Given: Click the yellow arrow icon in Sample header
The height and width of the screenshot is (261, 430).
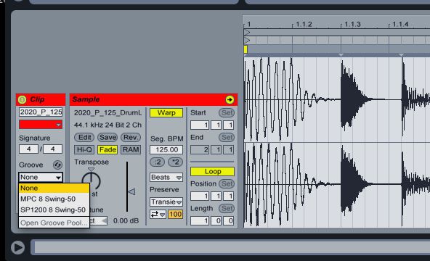Looking at the screenshot, I should coord(230,99).
